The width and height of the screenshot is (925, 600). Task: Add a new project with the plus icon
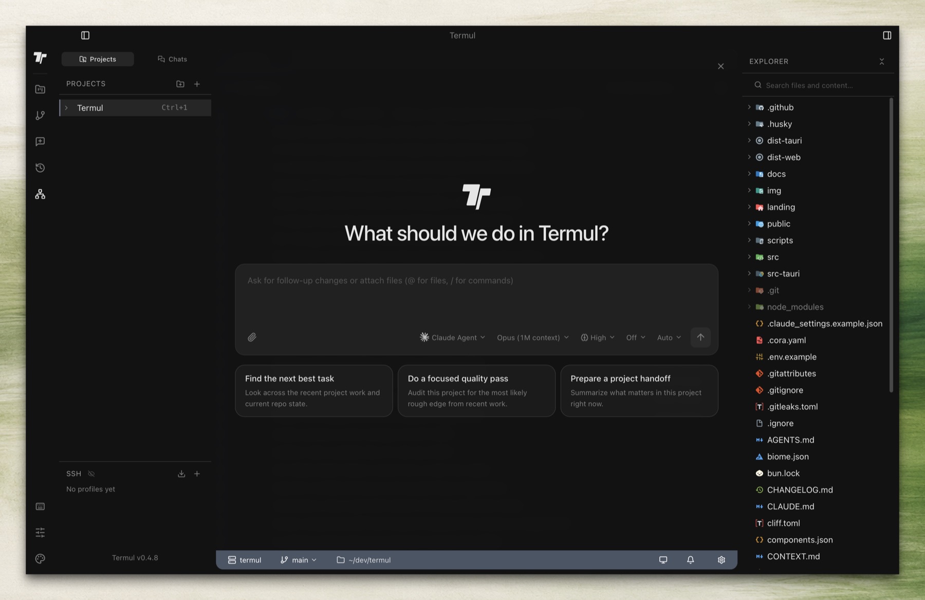pos(197,84)
